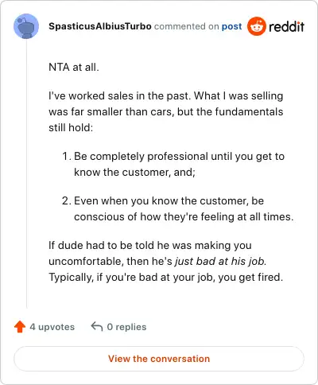318x385 pixels.
Task: Click the orange Reddit Snoo logo
Action: pos(256,26)
